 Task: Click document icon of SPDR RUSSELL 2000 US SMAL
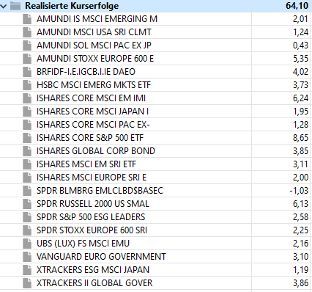(27, 204)
